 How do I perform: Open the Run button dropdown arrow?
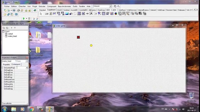coord(26,19)
